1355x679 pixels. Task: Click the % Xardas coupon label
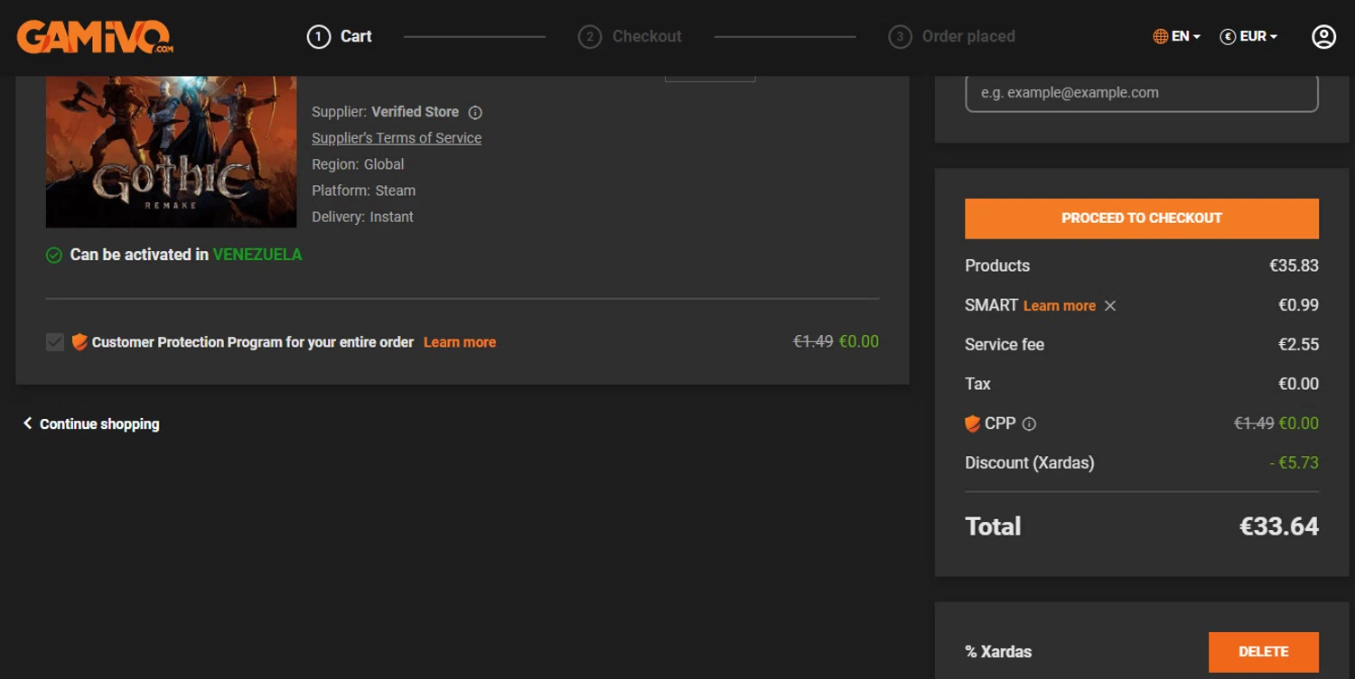[x=998, y=652]
